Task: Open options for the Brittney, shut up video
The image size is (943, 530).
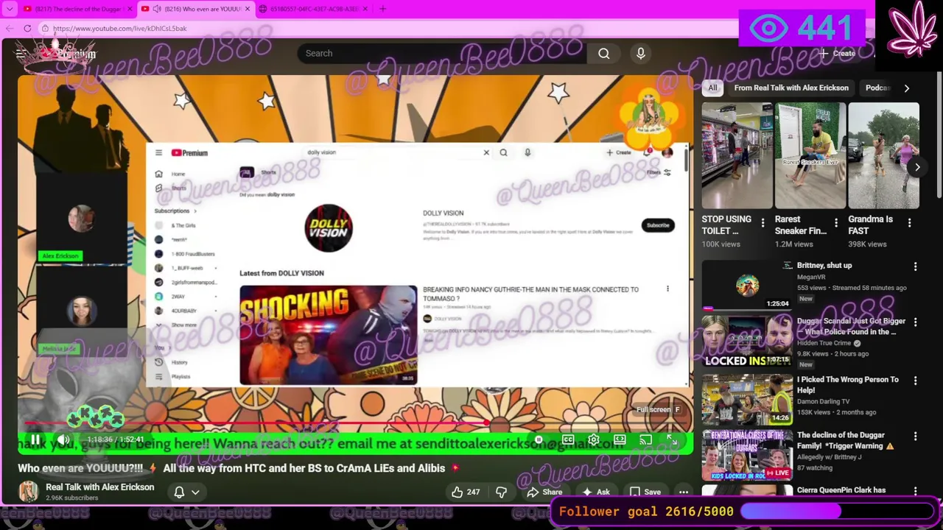Action: [x=915, y=266]
